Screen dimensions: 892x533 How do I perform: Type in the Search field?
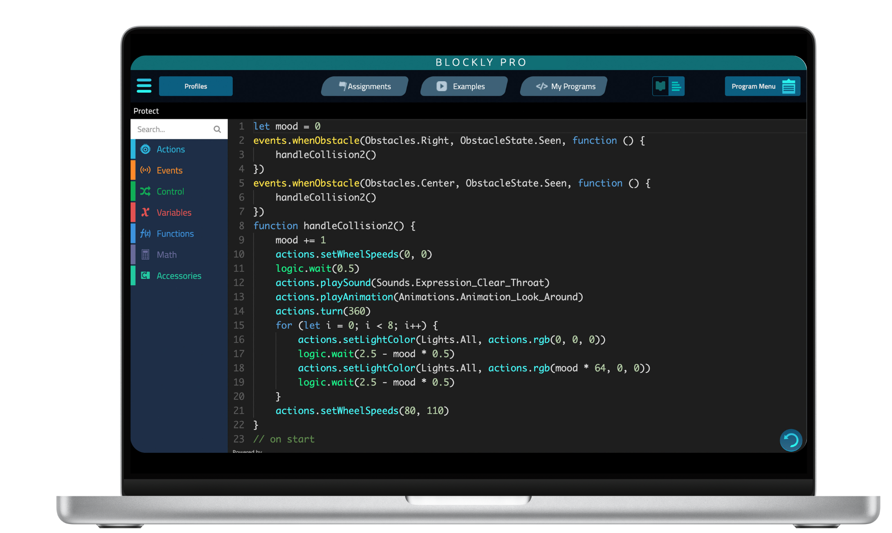pyautogui.click(x=172, y=129)
